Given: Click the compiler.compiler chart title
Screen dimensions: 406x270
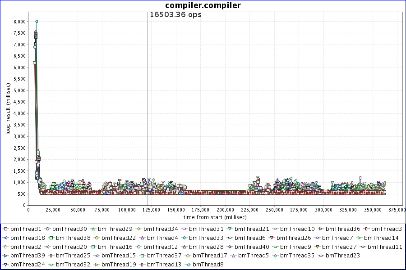Looking at the screenshot, I should [203, 5].
